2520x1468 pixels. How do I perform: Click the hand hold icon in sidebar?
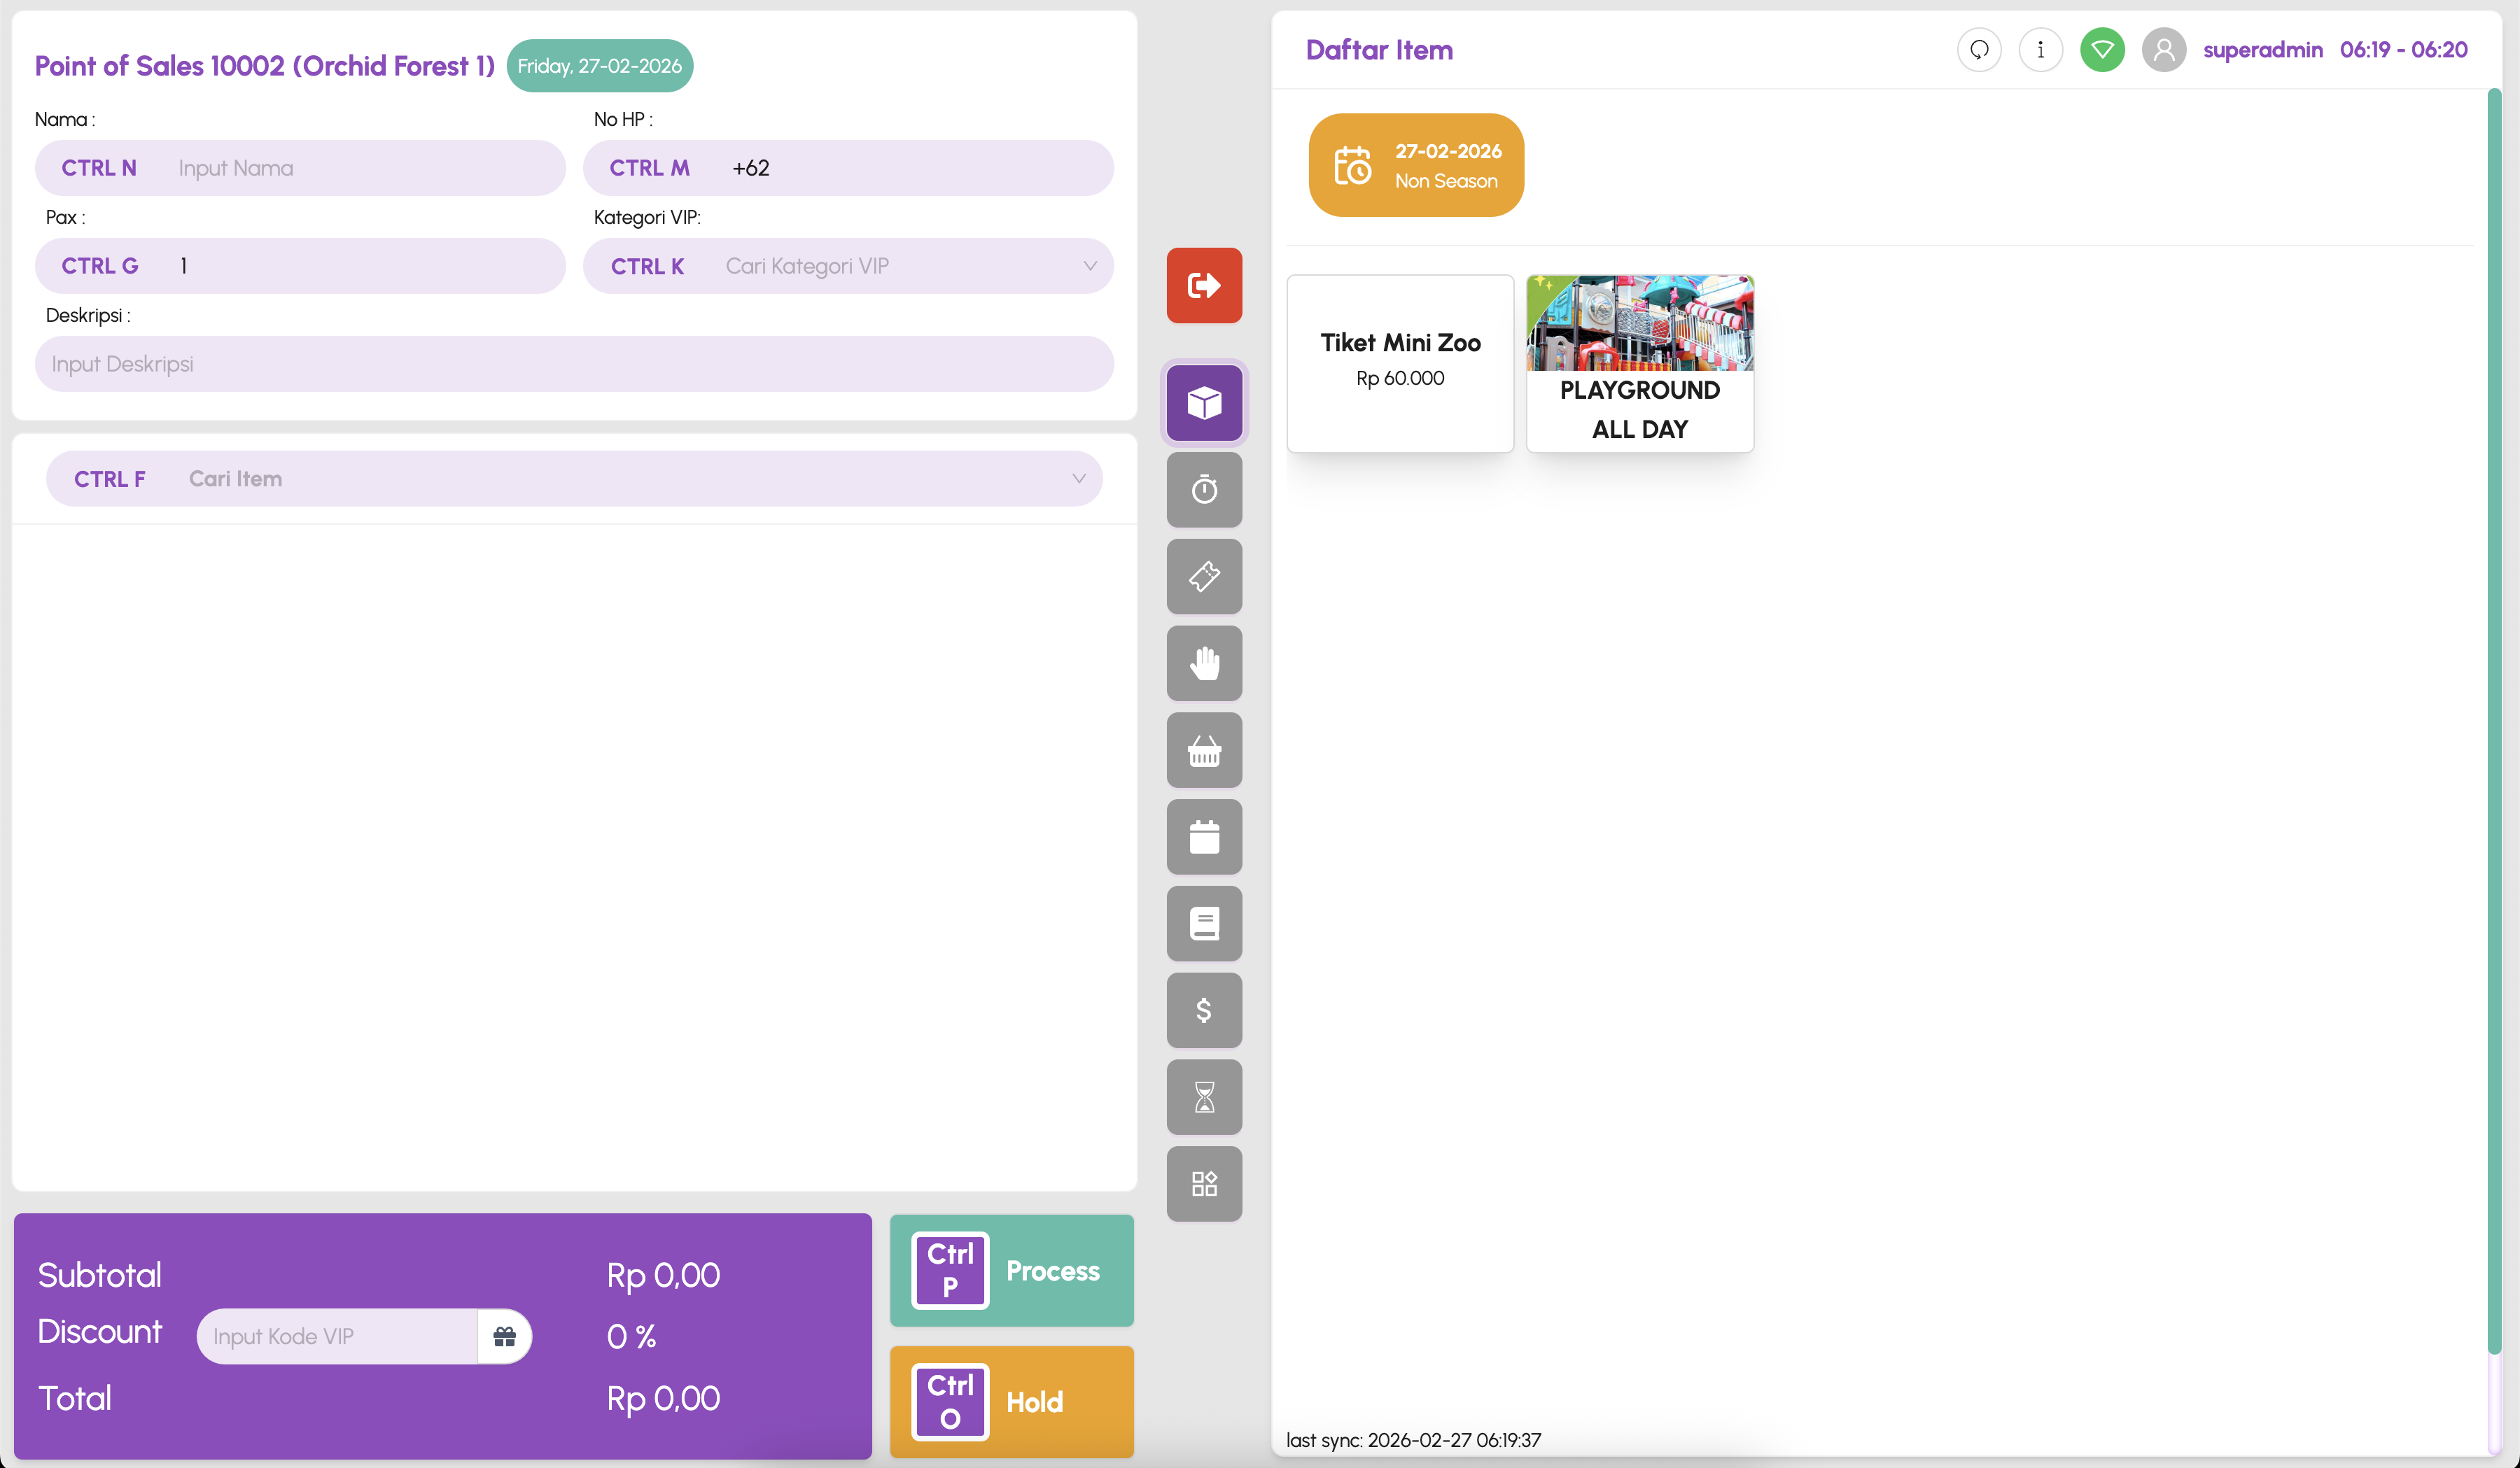(1204, 663)
